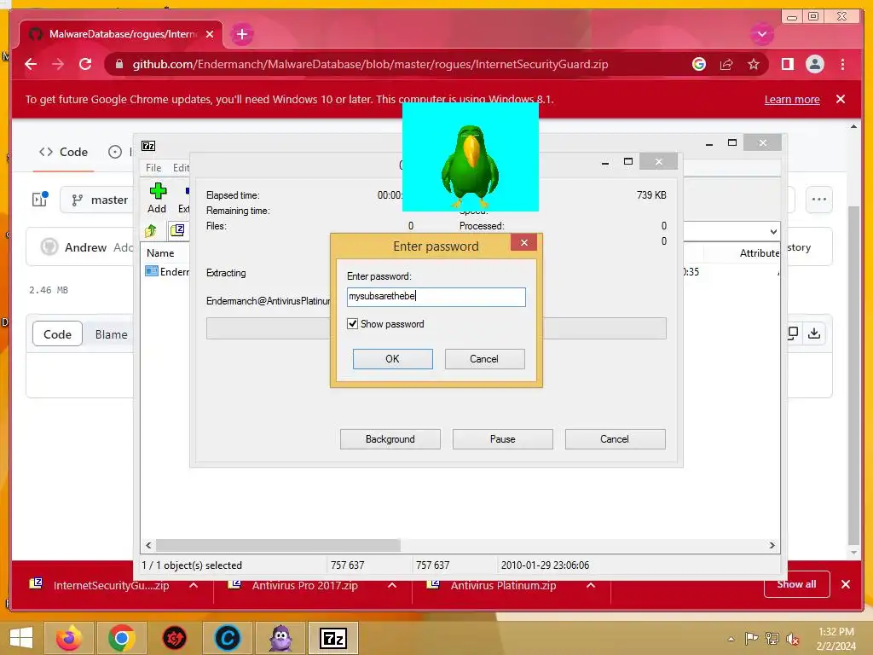Viewport: 873px width, 655px height.
Task: Click the bouncing green parrot image
Action: tap(471, 157)
